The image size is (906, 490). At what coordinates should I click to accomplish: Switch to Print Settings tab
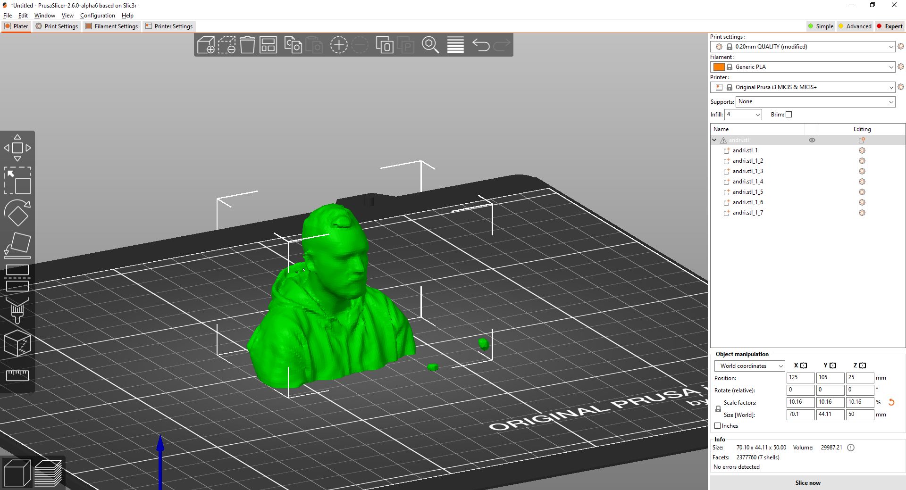click(x=57, y=26)
